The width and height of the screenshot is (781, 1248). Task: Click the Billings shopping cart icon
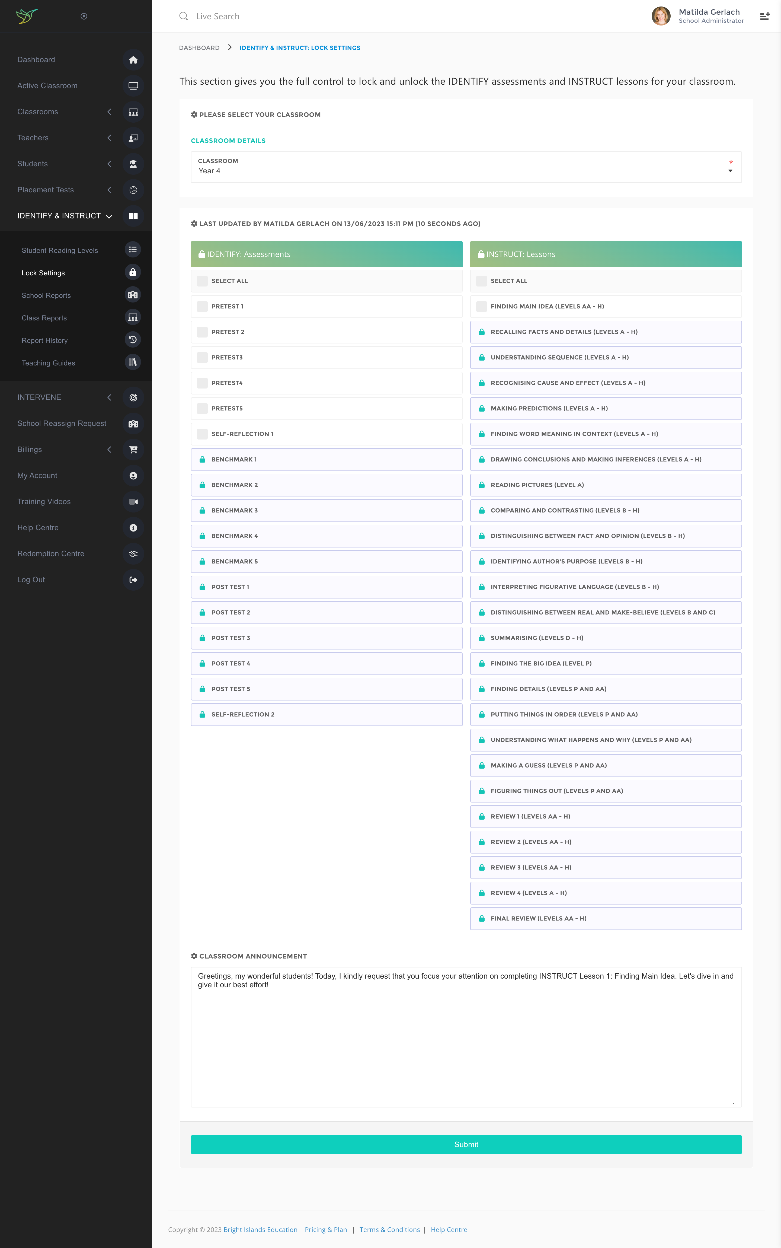tap(133, 450)
